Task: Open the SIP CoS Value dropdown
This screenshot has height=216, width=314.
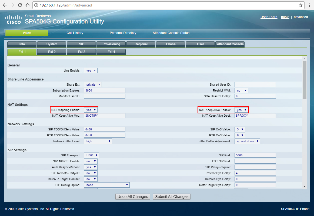Action: pyautogui.click(x=240, y=129)
